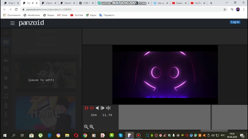Select New project menu entry
248x139 pixels.
click(46, 32)
